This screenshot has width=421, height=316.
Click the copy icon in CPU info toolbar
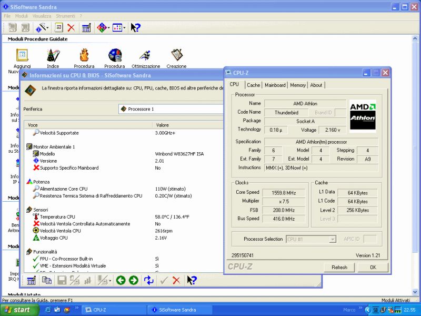47,280
